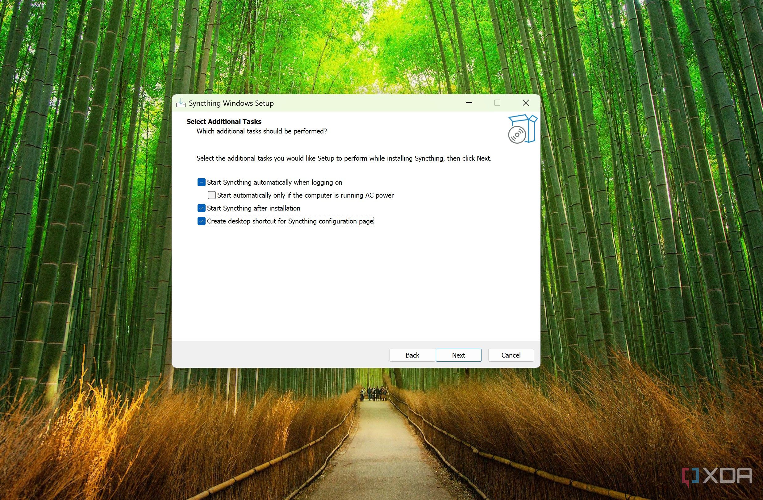Enable the AC power only checkbox
This screenshot has height=500, width=763.
(x=212, y=195)
